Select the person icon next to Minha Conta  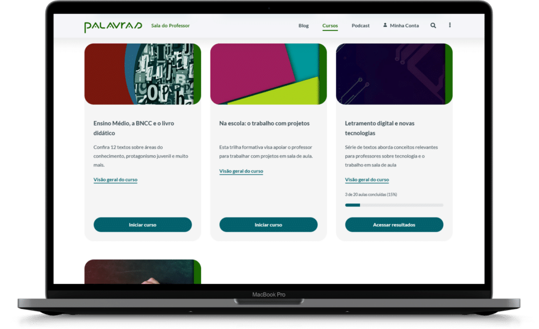point(385,25)
